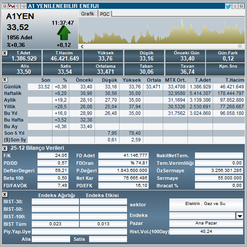Select the Günlük row label
Screen dimensions: 247x247
(13, 87)
